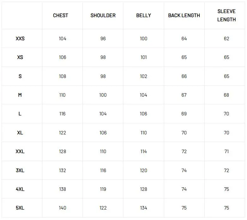The width and height of the screenshot is (247, 220).
Task: Select the XS size row label
Action: pos(20,57)
